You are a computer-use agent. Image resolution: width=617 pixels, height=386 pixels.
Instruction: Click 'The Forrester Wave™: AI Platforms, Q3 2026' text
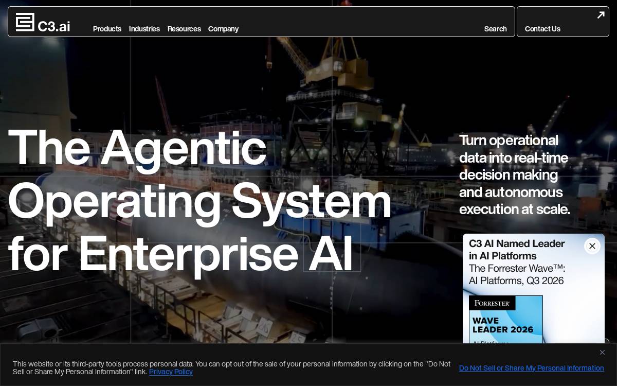(517, 274)
